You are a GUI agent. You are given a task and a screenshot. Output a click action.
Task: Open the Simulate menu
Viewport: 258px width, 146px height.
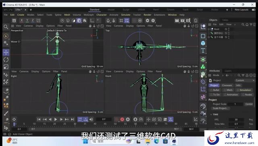126,15
